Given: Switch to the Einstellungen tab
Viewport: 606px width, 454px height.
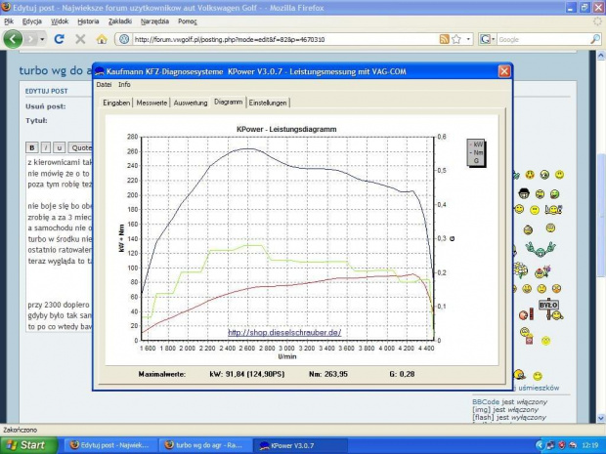Looking at the screenshot, I should [268, 103].
